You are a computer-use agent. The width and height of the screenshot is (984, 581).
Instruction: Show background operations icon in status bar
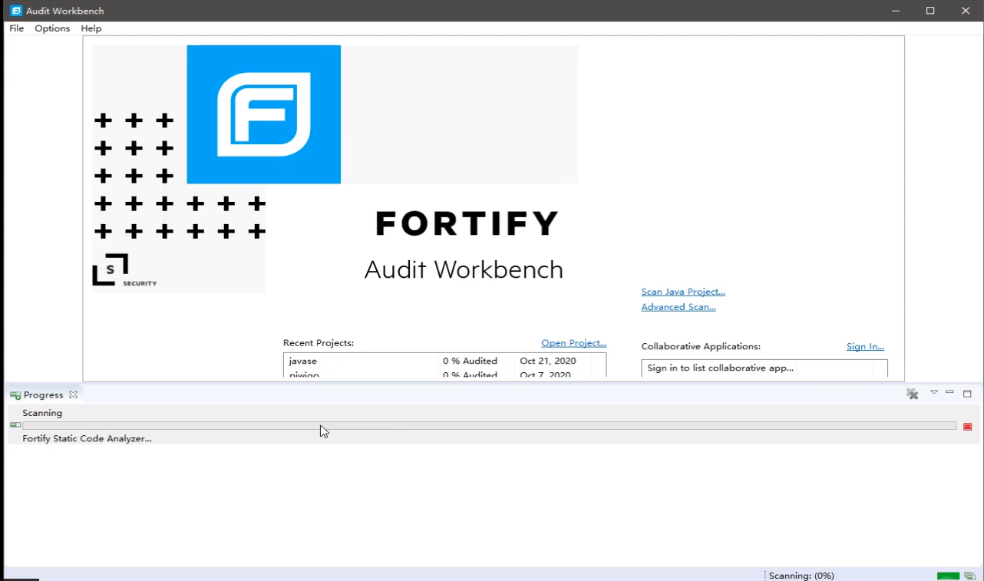click(970, 576)
